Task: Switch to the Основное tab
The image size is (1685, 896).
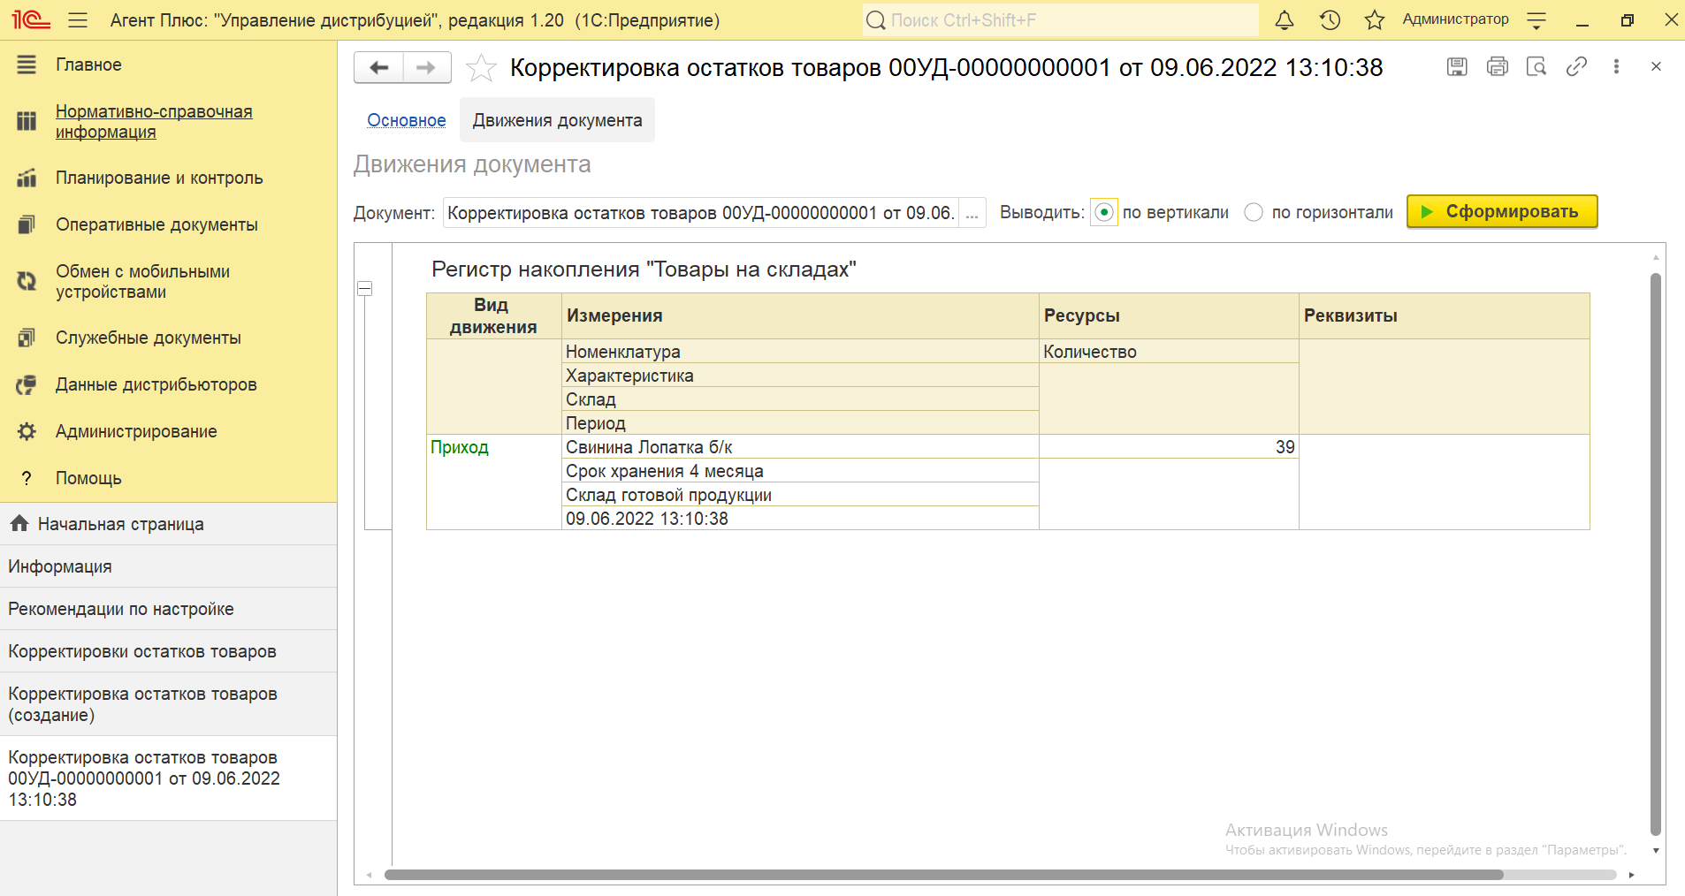Action: click(407, 120)
